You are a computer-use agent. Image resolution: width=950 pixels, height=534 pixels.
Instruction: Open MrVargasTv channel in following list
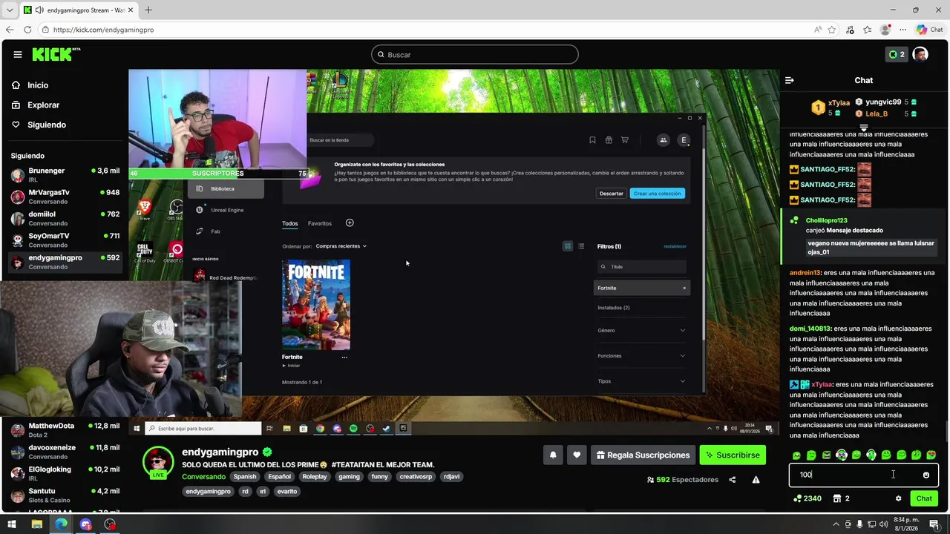coord(65,197)
